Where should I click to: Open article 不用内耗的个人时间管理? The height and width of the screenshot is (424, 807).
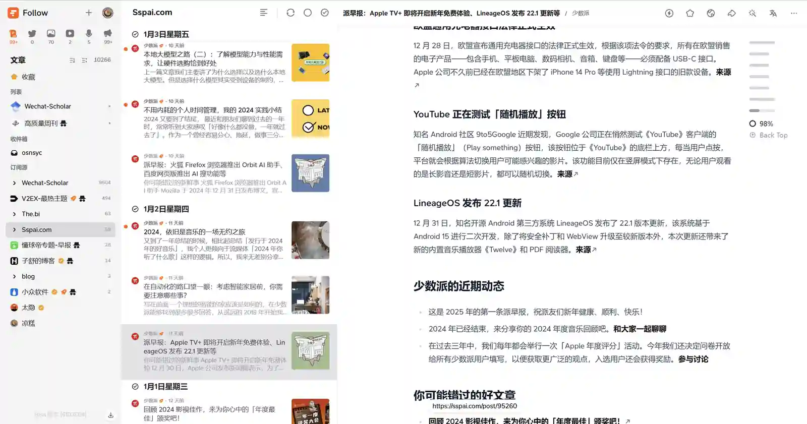coord(229,119)
